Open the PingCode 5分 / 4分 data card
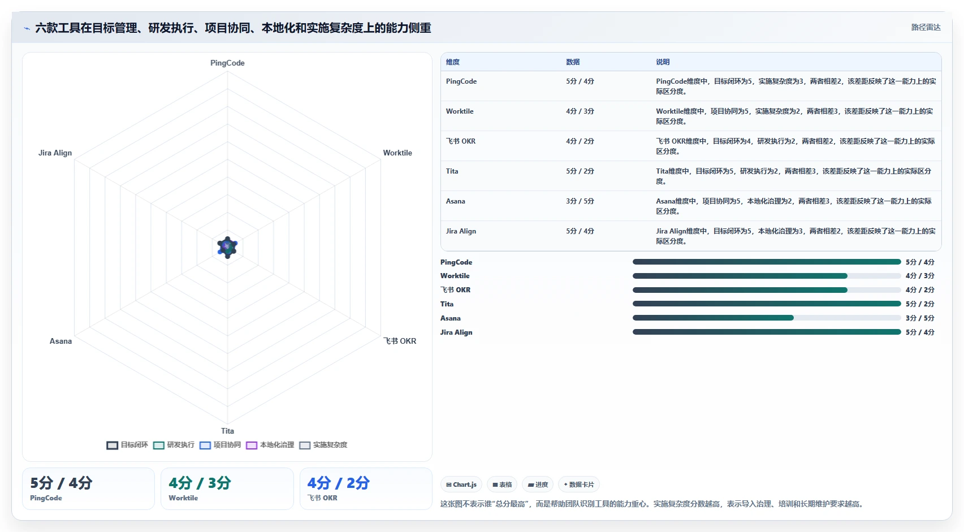 [x=88, y=488]
